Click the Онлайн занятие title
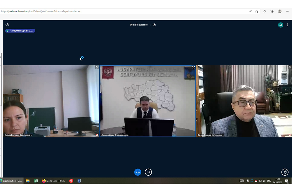This screenshot has width=292, height=195. (139, 25)
